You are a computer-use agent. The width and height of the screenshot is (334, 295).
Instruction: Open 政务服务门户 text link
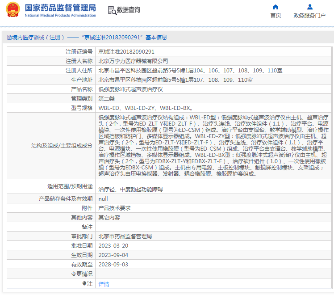(x=309, y=15)
